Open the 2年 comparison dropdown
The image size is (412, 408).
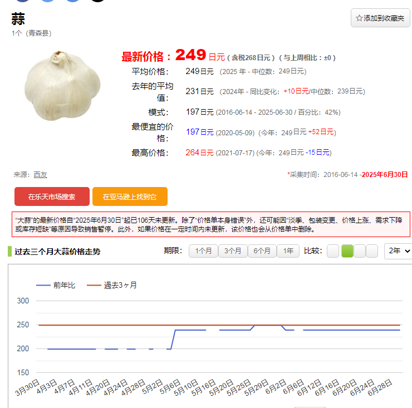(x=398, y=251)
